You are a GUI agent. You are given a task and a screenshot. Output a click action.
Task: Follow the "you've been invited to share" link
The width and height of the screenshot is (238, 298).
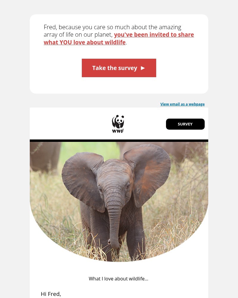pos(154,35)
